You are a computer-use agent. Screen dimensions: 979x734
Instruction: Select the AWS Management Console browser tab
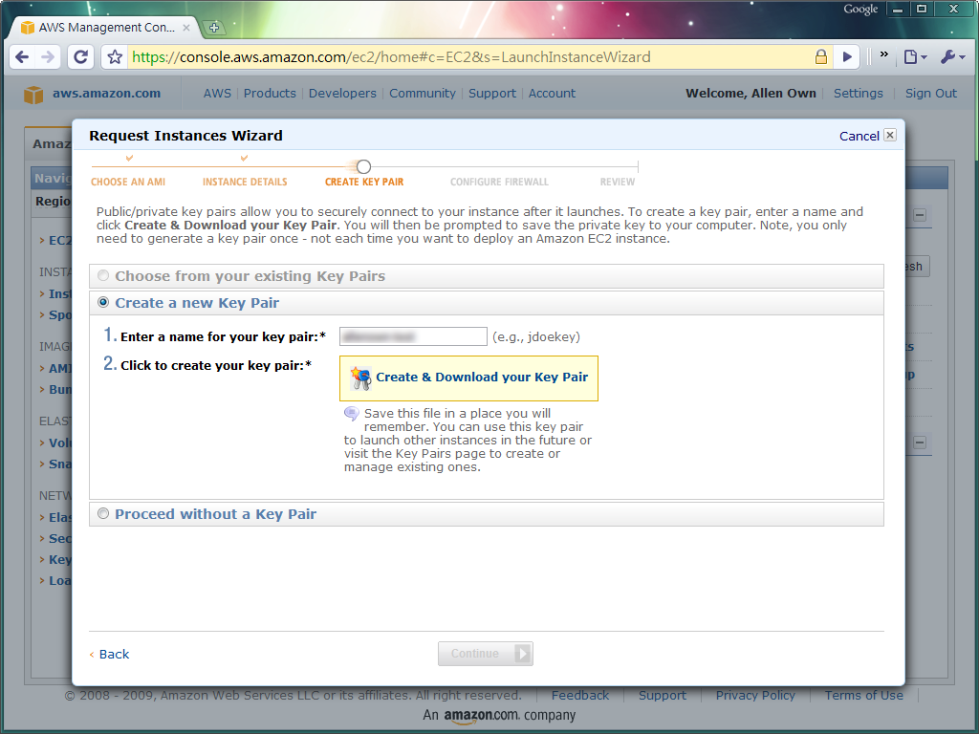tap(105, 28)
